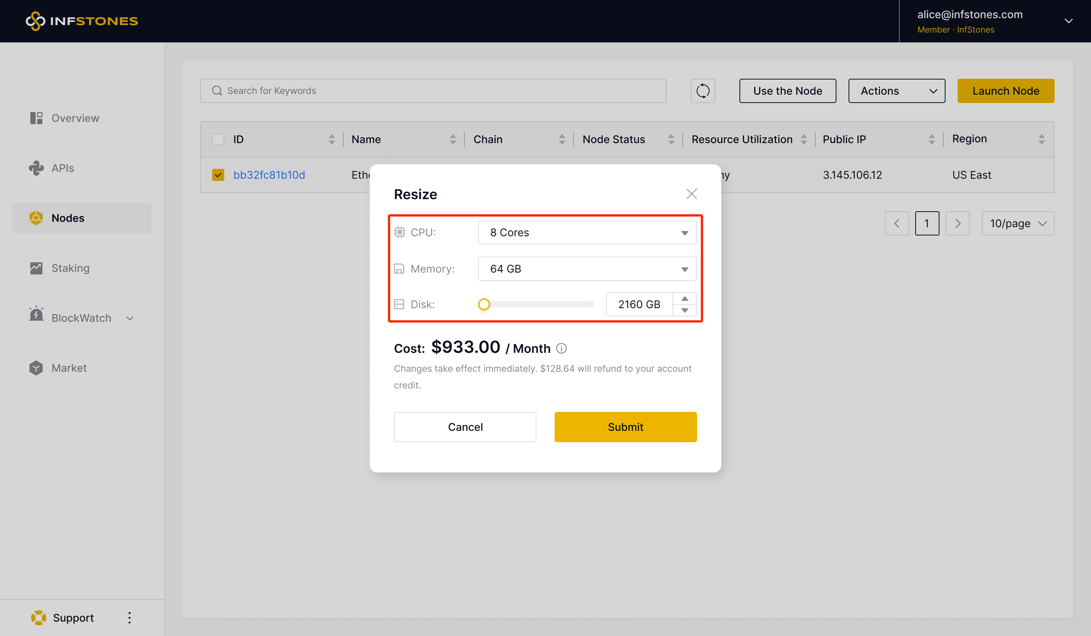The height and width of the screenshot is (636, 1091).
Task: Go to next page arrow
Action: [x=957, y=223]
